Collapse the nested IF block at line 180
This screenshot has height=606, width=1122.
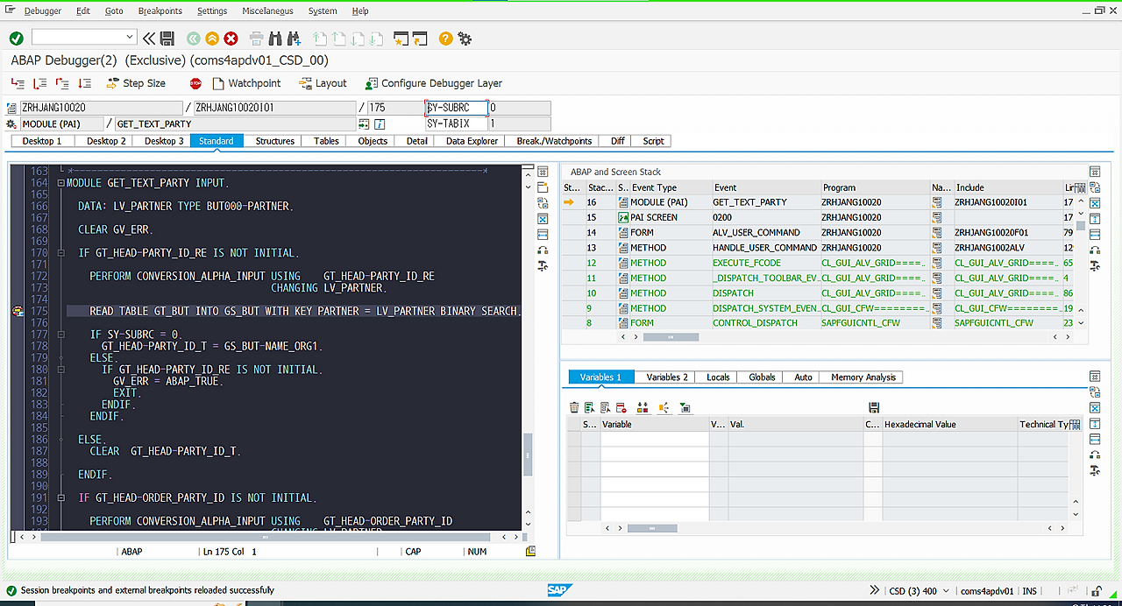coord(60,370)
